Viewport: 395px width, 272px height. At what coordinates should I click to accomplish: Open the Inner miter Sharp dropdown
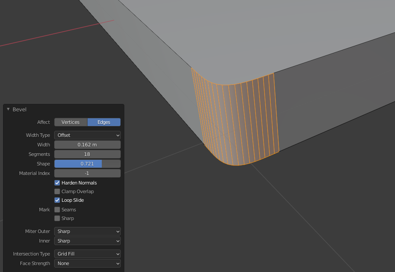pos(87,241)
